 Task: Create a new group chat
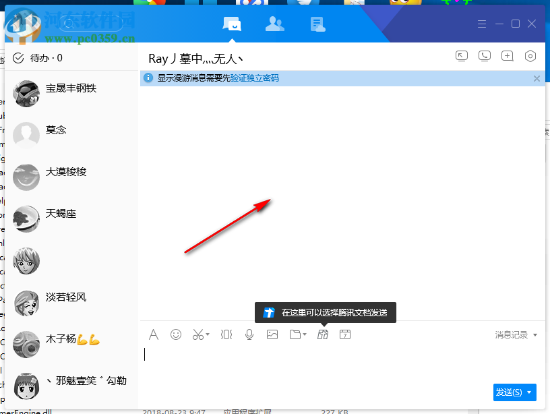(508, 56)
